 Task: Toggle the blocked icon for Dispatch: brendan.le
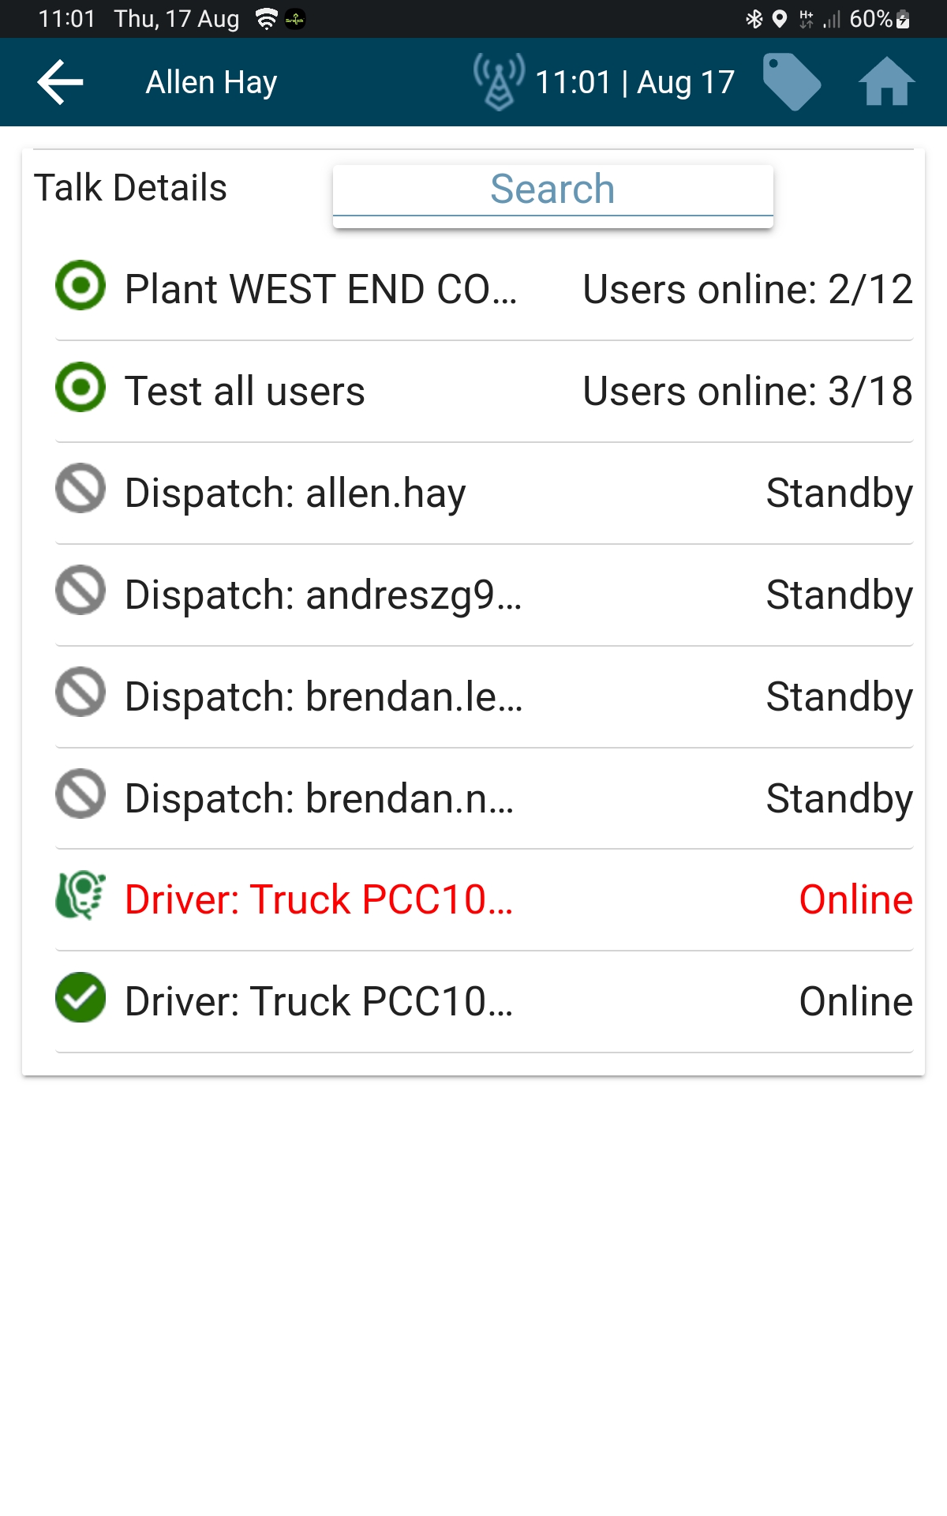pos(80,692)
